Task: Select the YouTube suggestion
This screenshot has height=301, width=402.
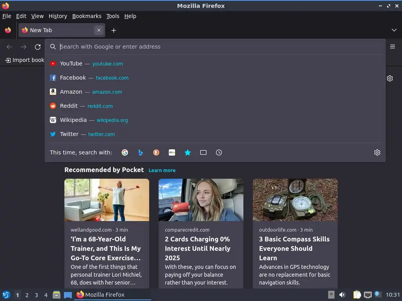Action: point(215,63)
